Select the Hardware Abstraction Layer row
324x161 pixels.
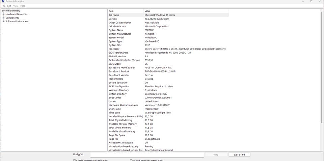pos(168,105)
